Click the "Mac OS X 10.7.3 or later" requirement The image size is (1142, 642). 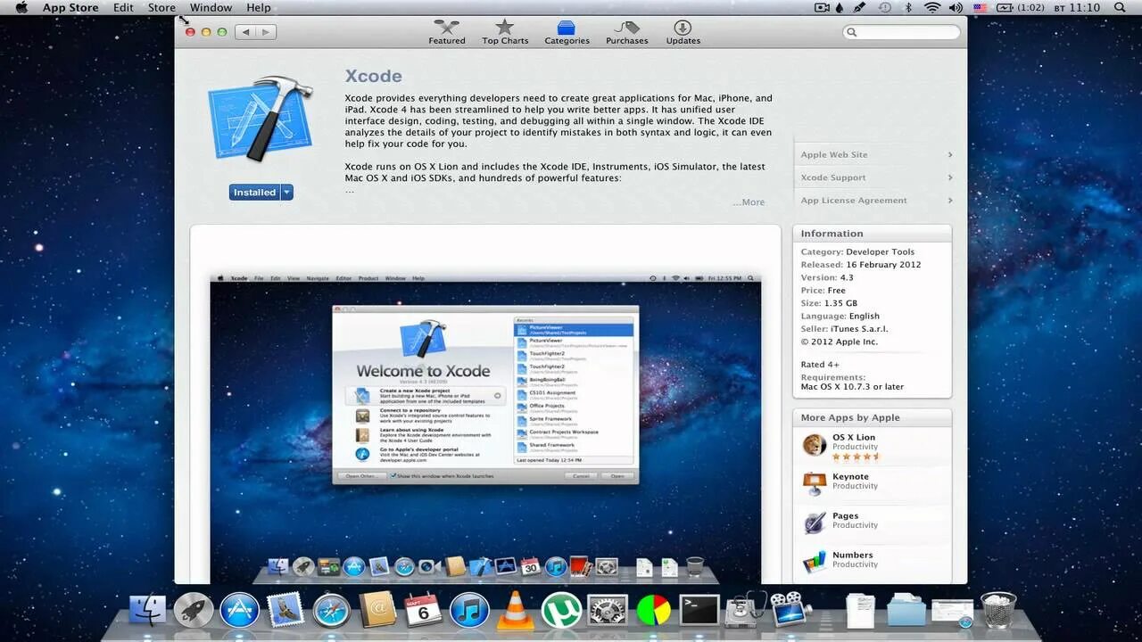(852, 387)
